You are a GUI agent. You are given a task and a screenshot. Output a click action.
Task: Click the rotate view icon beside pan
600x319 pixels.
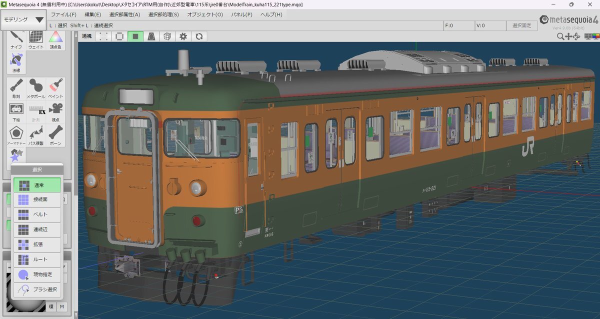tap(576, 36)
